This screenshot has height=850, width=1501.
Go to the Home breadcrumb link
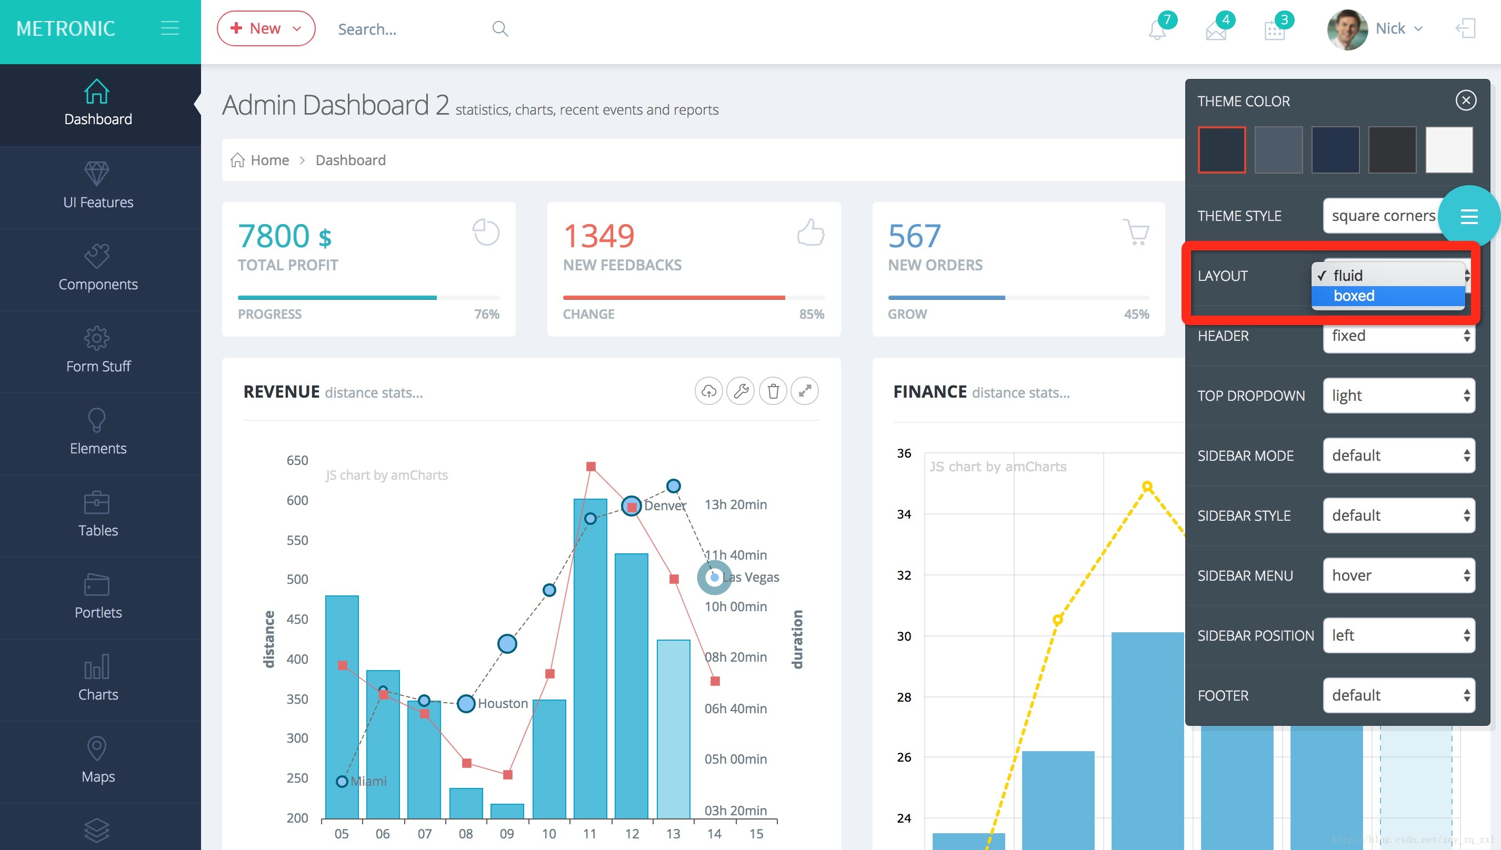269,160
